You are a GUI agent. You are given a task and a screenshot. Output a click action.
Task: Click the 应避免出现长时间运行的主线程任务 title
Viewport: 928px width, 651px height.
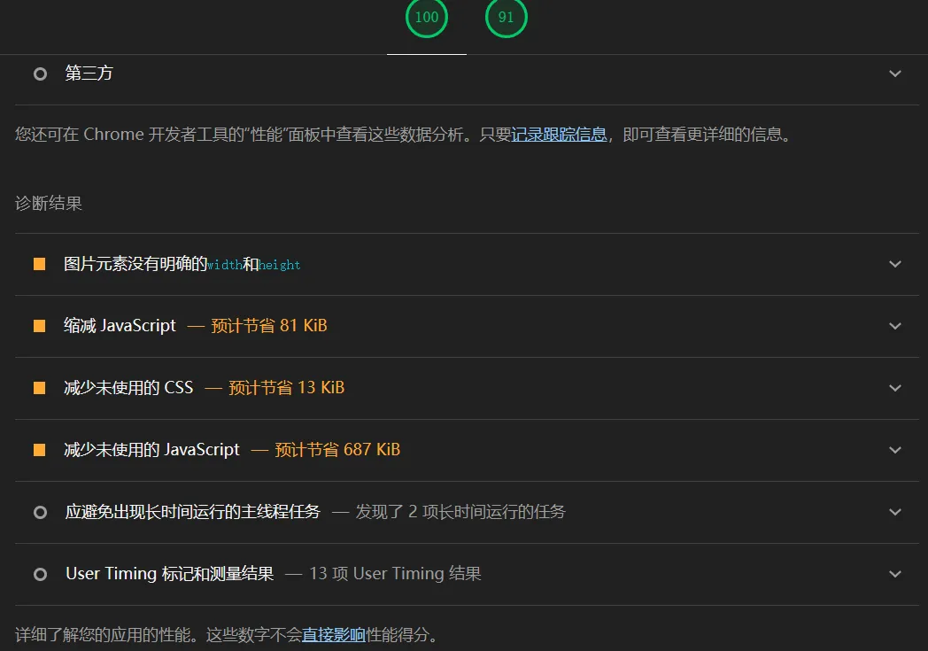[193, 511]
